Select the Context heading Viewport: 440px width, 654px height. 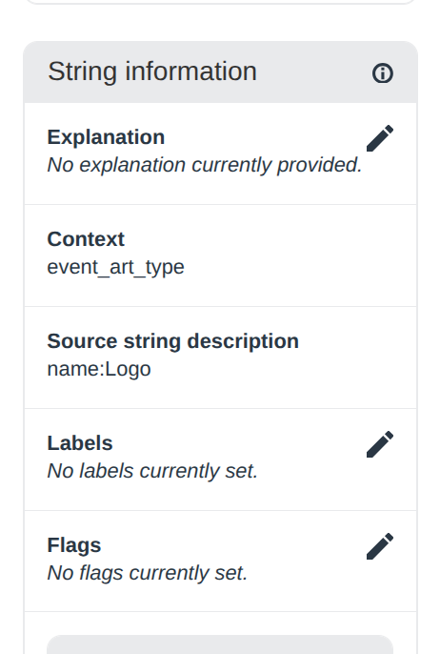(x=86, y=239)
